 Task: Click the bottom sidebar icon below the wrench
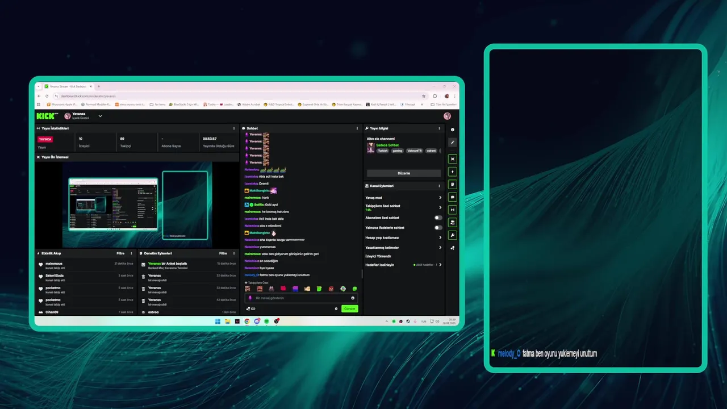pyautogui.click(x=453, y=248)
